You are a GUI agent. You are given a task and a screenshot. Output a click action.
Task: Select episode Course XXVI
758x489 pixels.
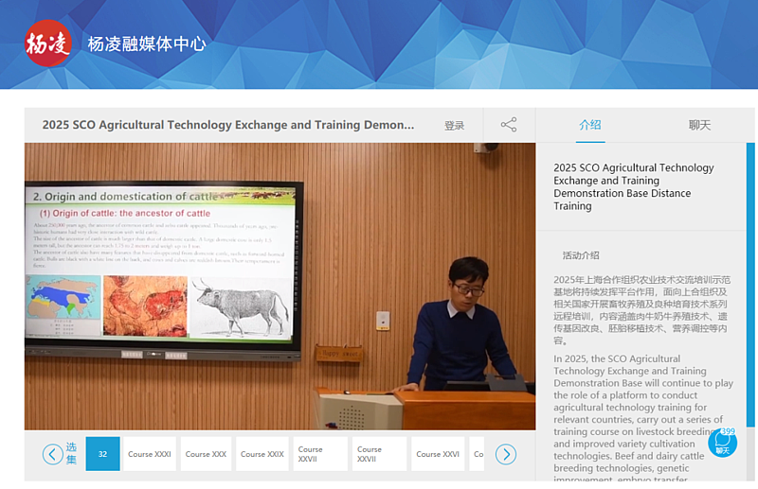coord(437,454)
